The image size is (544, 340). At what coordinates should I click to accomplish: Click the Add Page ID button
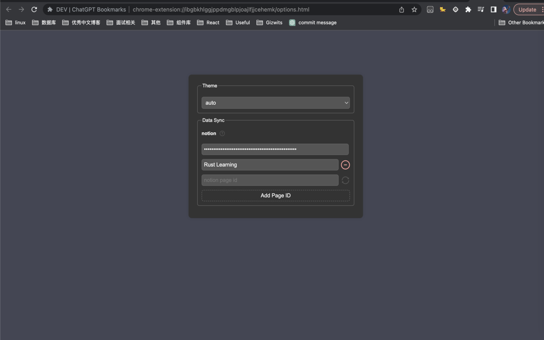[x=275, y=195]
